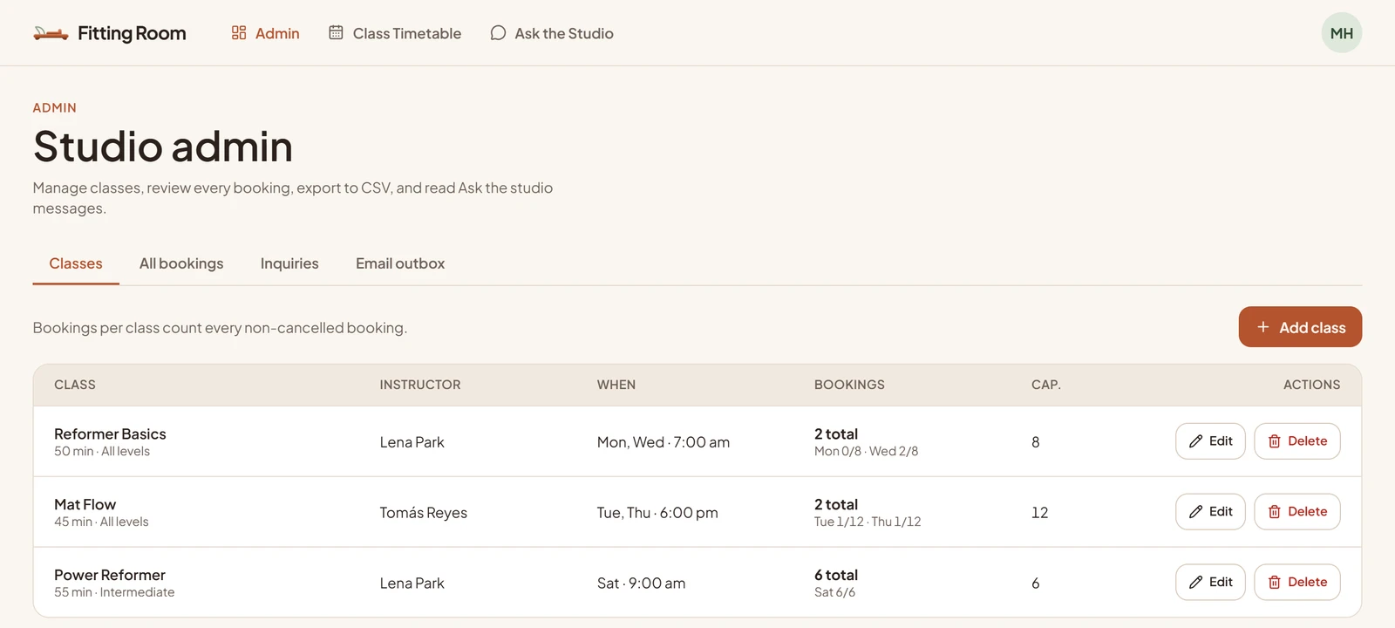This screenshot has height=628, width=1395.
Task: Click the Tue 1/12 · Thu 1/12 breakdown
Action: pos(868,522)
